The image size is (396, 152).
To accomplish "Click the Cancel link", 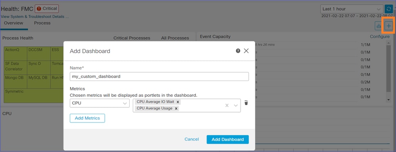I will (x=192, y=139).
